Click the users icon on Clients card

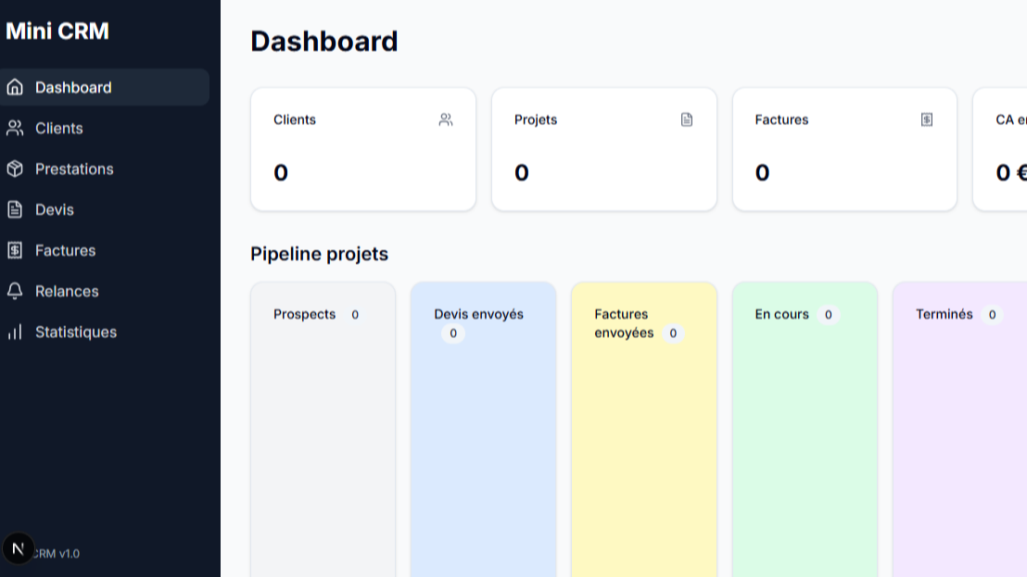coord(446,119)
